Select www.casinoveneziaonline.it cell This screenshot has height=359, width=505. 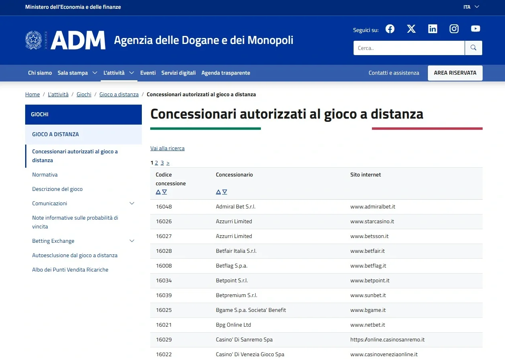(x=384, y=355)
